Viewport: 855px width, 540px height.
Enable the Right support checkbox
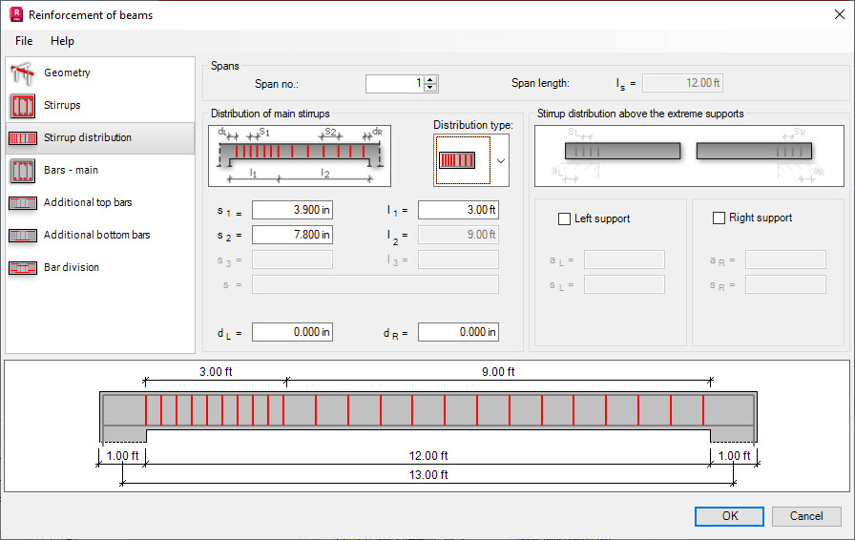tap(719, 218)
